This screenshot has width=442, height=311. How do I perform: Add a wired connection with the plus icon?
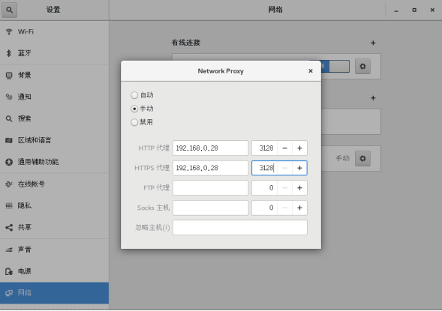[373, 43]
